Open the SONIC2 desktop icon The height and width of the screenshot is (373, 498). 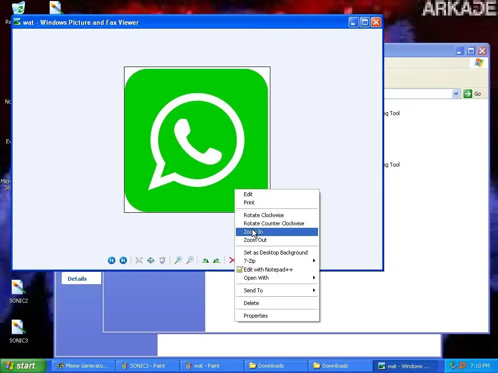(18, 291)
